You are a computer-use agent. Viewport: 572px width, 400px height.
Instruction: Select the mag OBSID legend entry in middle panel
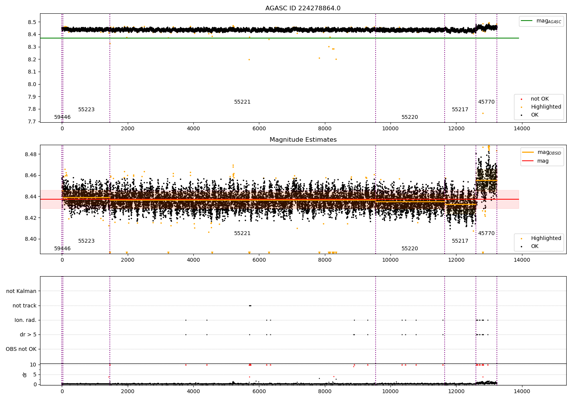coord(542,152)
